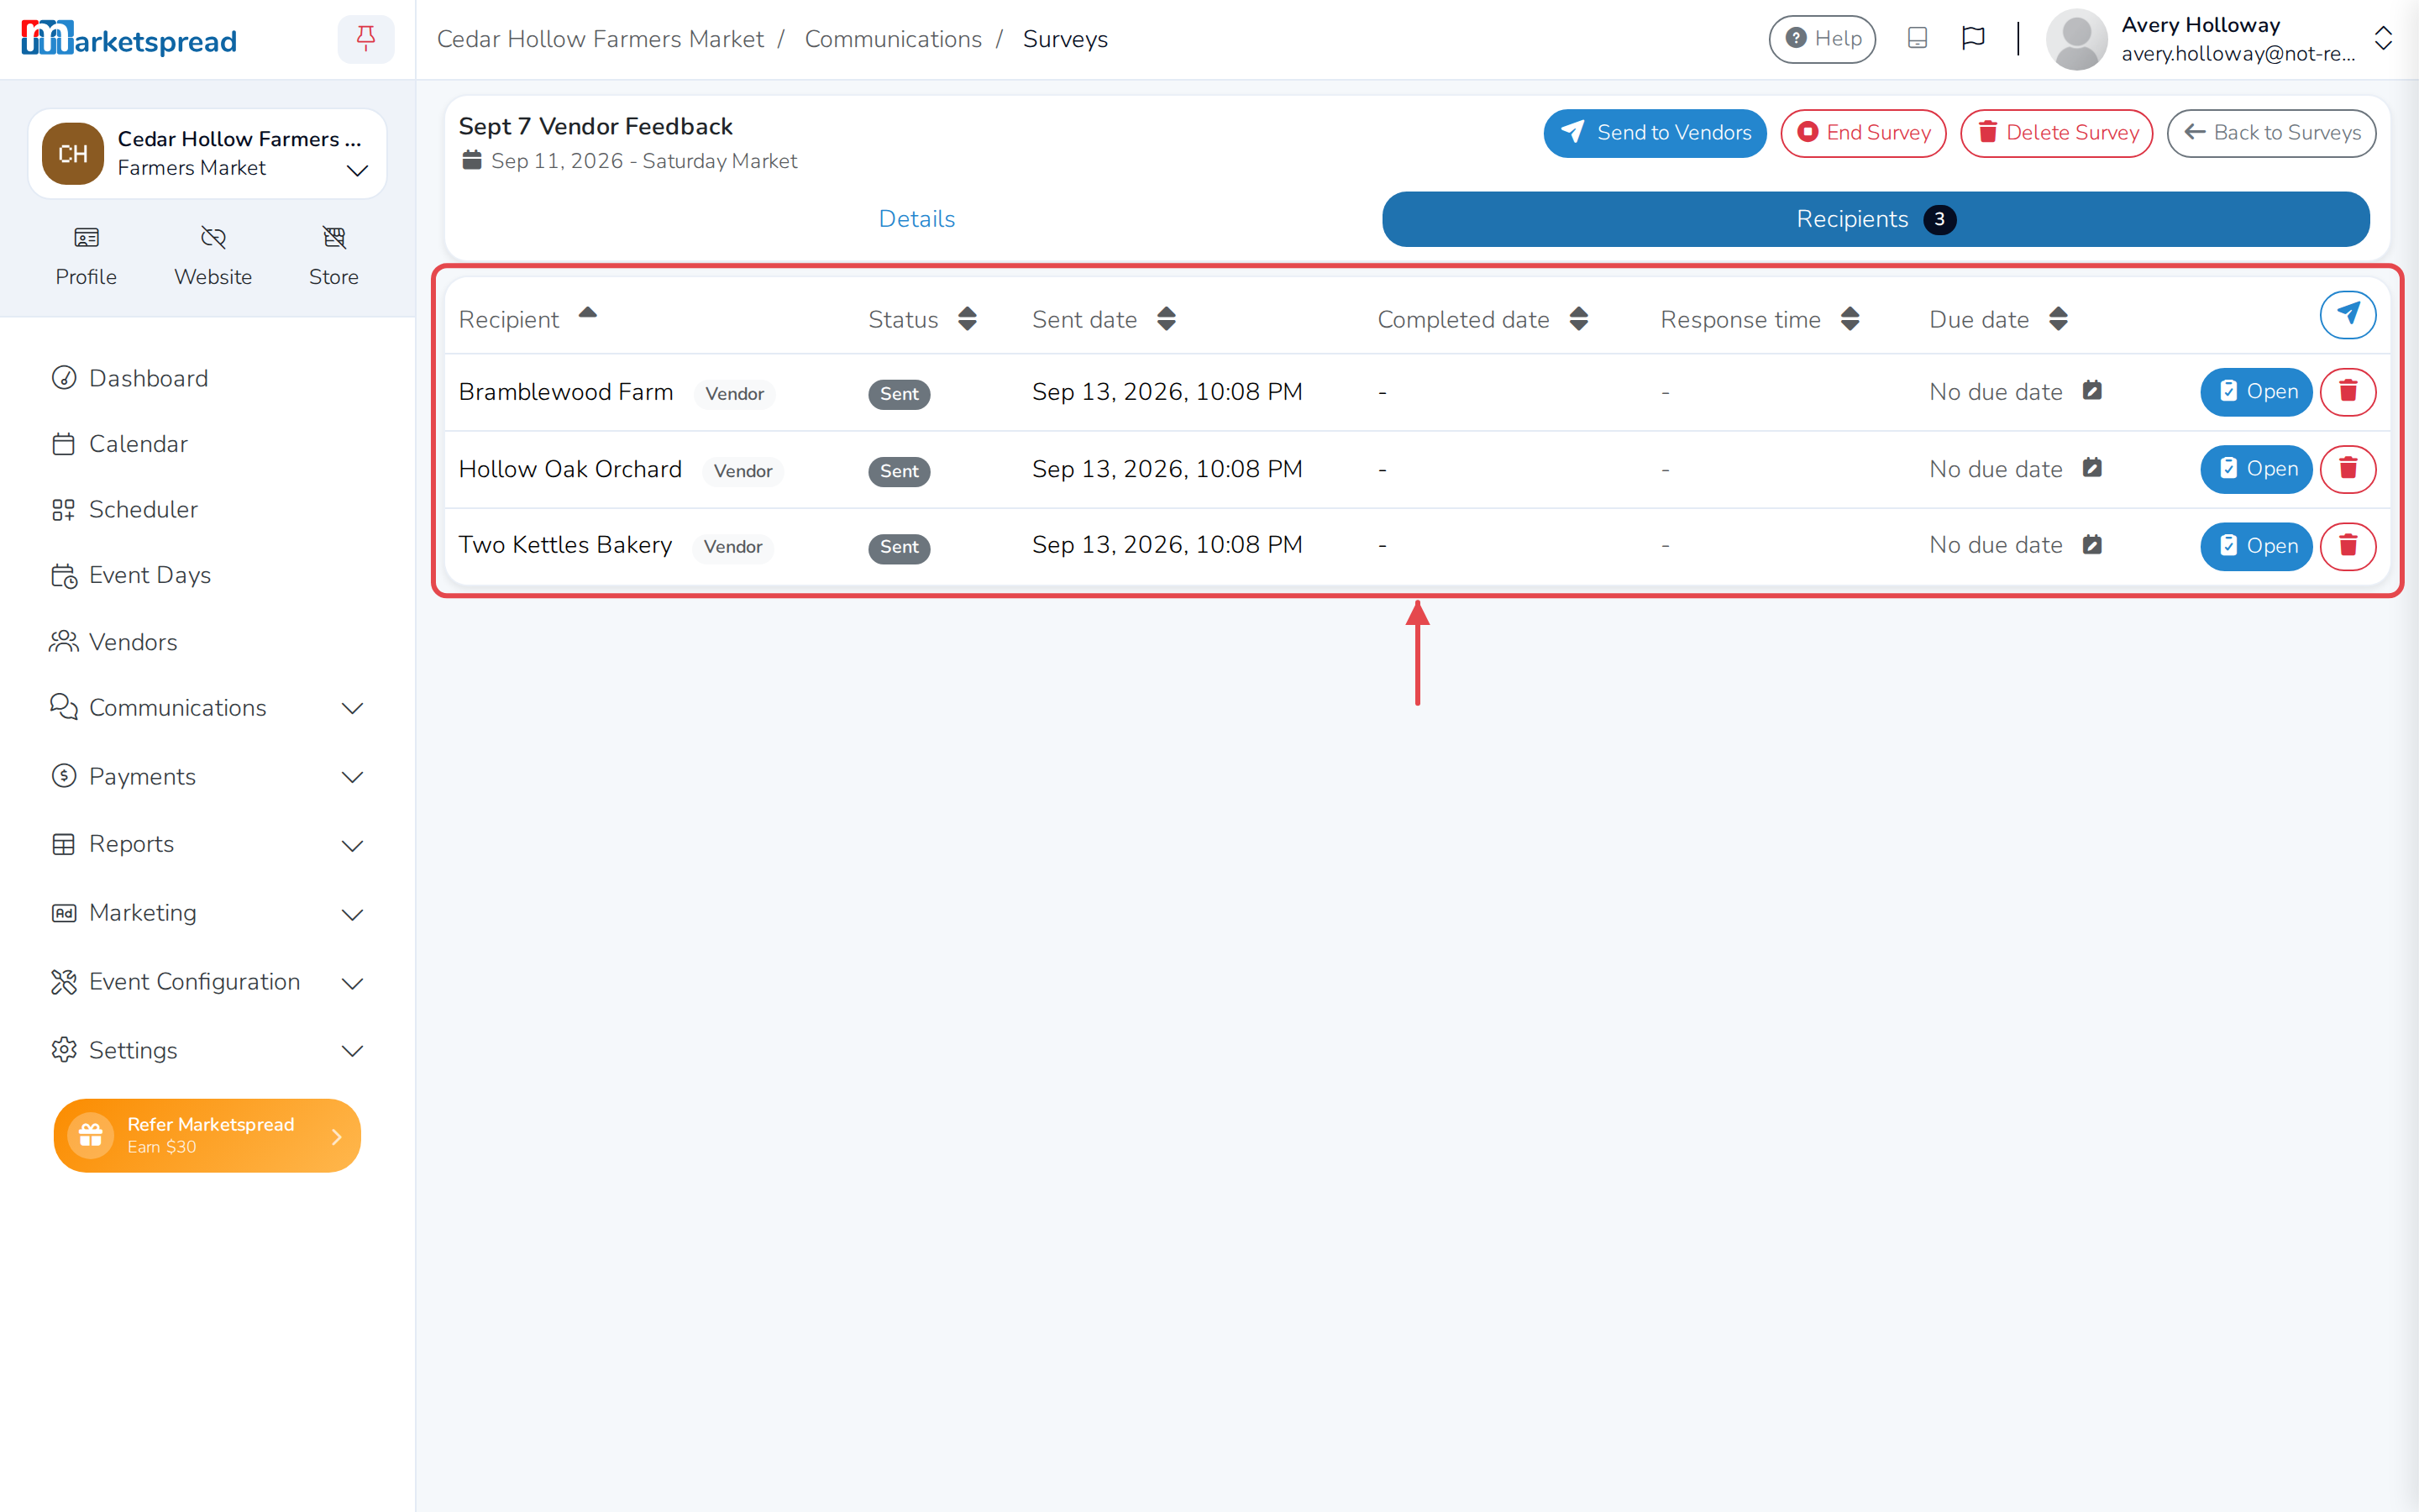Delete the Bramblewood Farm recipient
Screen dimensions: 2419x1512
click(x=2347, y=391)
